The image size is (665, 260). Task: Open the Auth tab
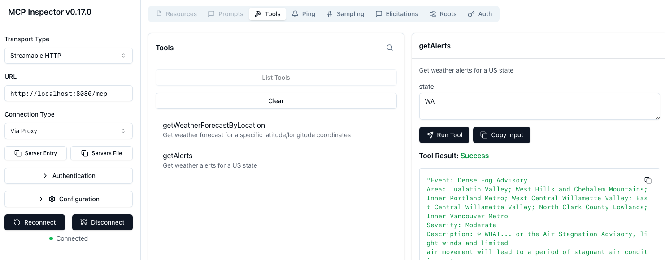point(480,14)
